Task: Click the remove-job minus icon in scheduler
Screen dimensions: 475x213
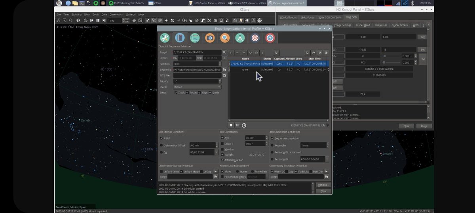Action: (237, 52)
